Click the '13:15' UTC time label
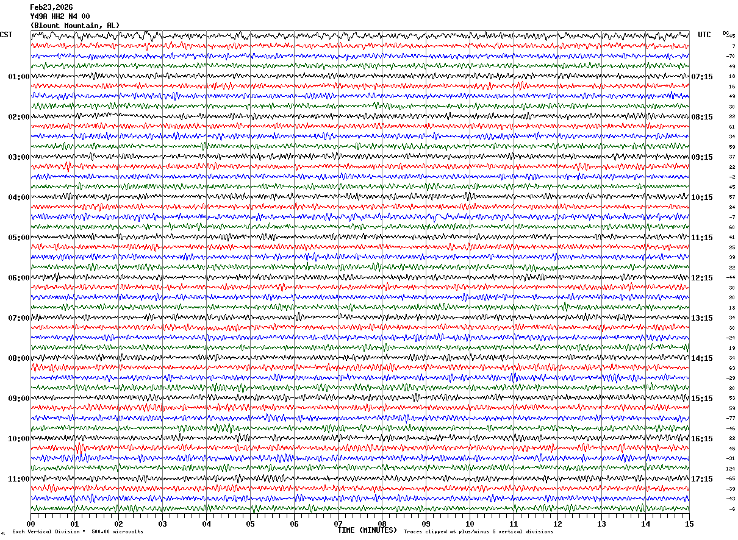The width and height of the screenshot is (738, 540). click(702, 318)
